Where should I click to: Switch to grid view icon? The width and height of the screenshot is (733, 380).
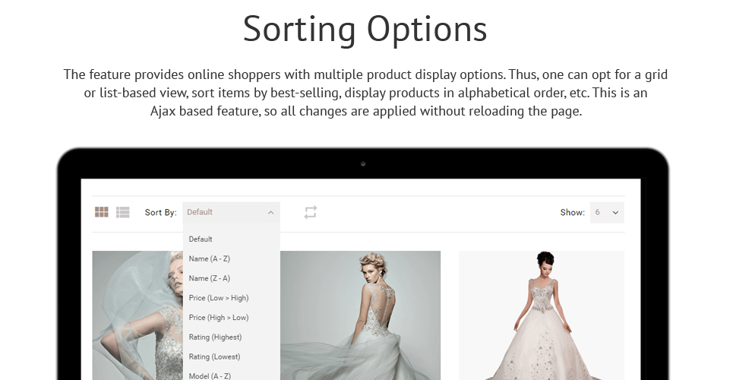[102, 212]
